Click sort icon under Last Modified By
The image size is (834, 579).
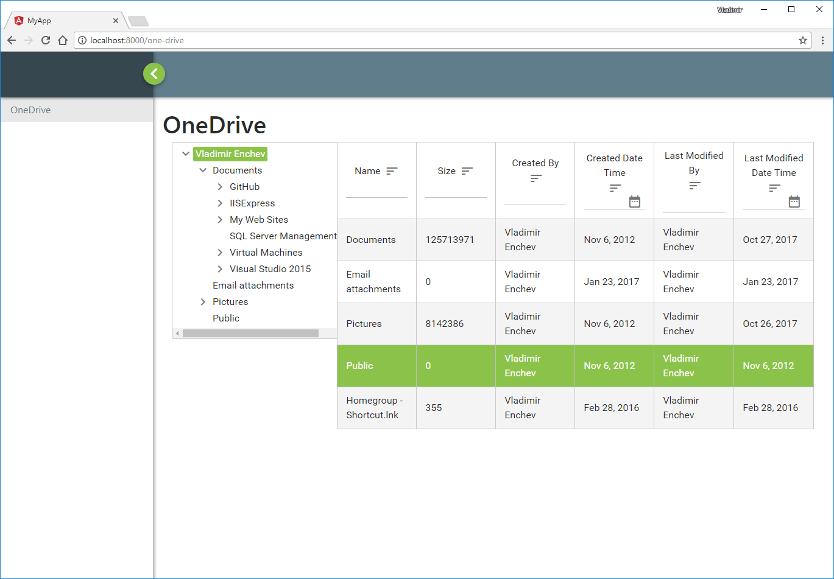(694, 186)
